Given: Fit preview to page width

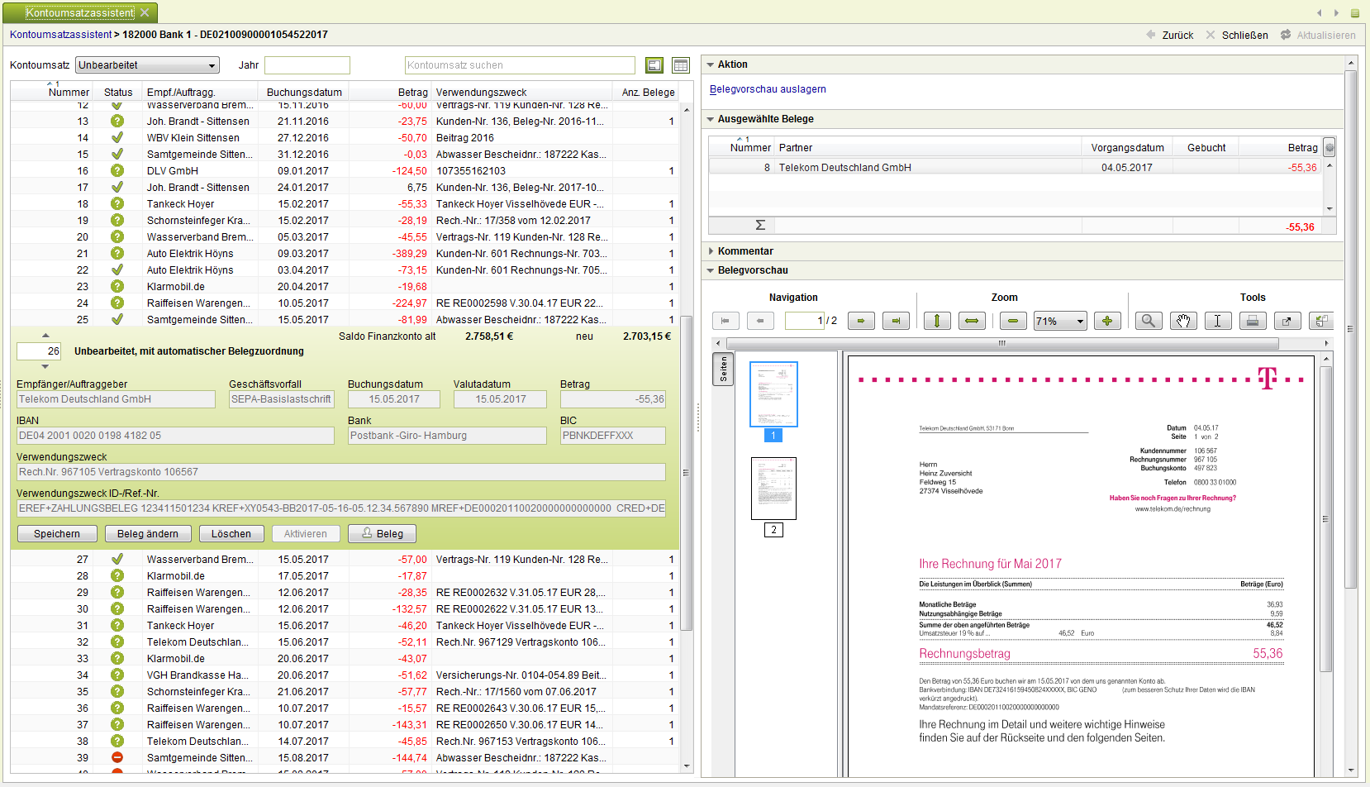Looking at the screenshot, I should click(x=972, y=321).
